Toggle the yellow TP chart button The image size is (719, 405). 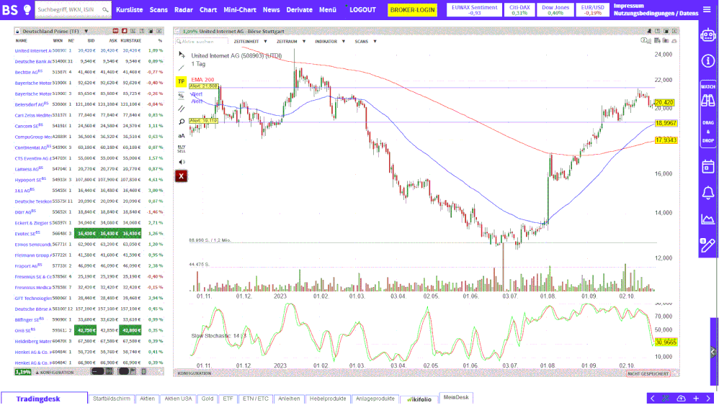(182, 81)
